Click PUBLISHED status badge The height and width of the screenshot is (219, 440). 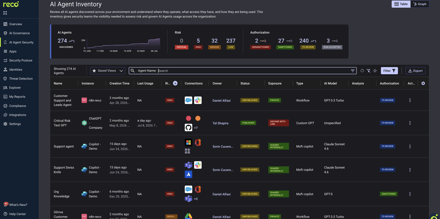click(248, 123)
